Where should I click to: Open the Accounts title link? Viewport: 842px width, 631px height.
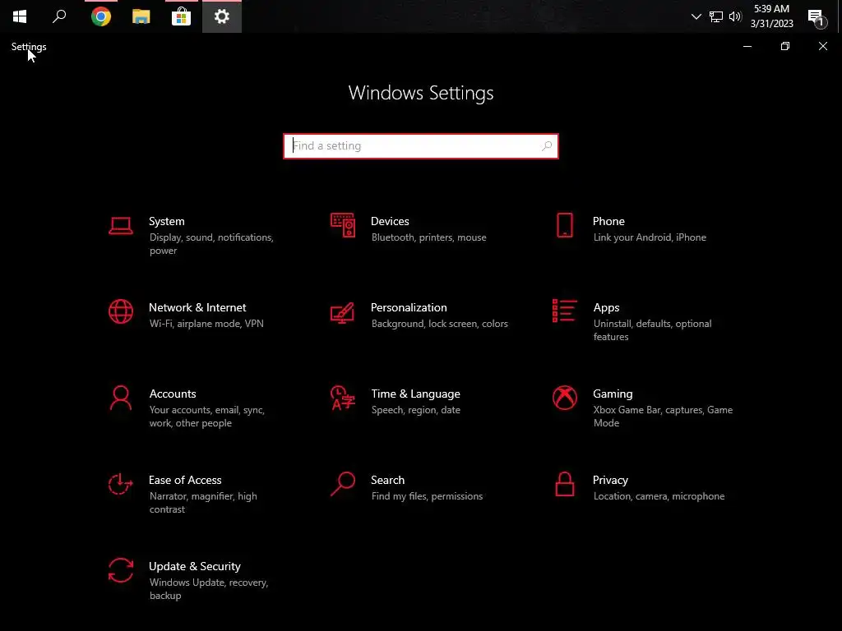pos(173,394)
